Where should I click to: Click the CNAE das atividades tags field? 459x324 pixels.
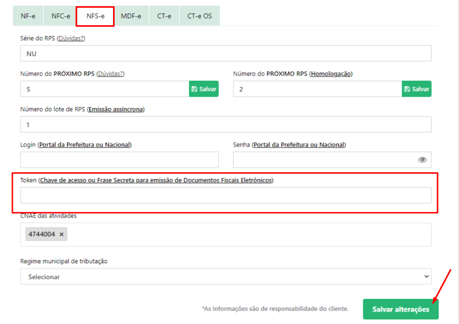[226, 235]
